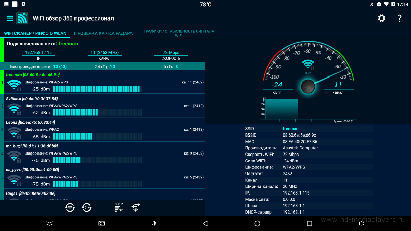This screenshot has width=411, height=231.
Task: Tap the -78 dBm signal strength bar
Action: (98, 184)
